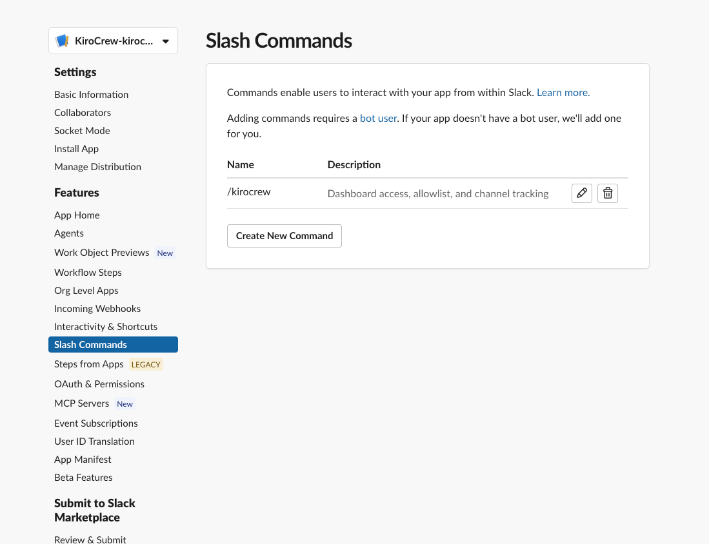Image resolution: width=709 pixels, height=544 pixels.
Task: Go to Workflow Steps
Action: [88, 273]
